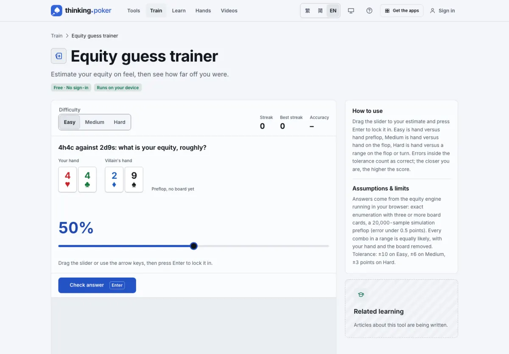Click the user icon beside Sign in
509x354 pixels.
[433, 11]
